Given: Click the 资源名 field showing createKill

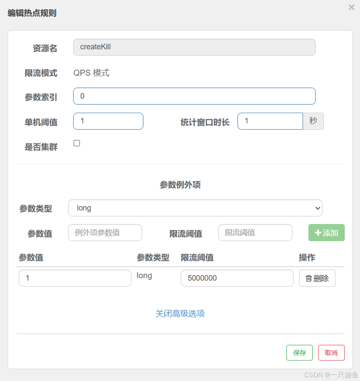Looking at the screenshot, I should point(194,47).
